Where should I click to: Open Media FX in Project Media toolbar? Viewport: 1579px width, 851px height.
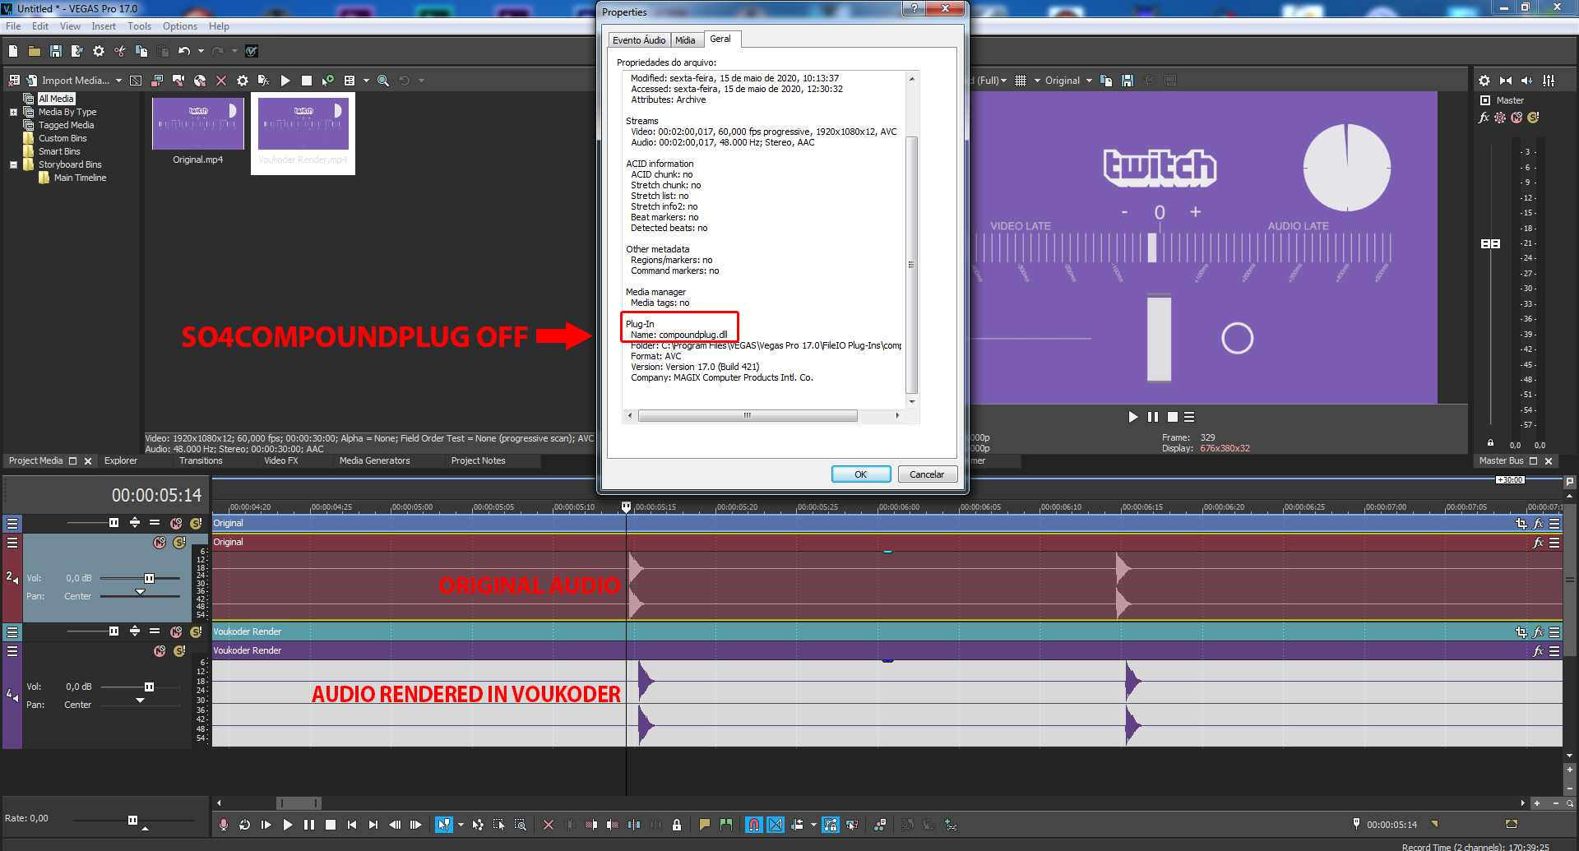(263, 81)
